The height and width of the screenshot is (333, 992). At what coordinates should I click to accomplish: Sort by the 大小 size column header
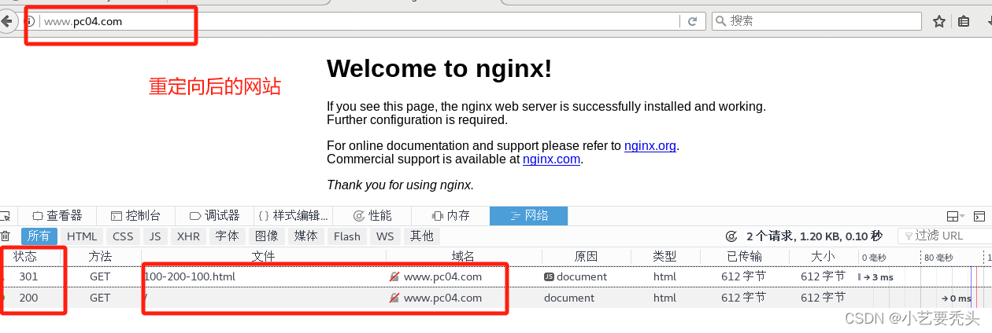(823, 256)
